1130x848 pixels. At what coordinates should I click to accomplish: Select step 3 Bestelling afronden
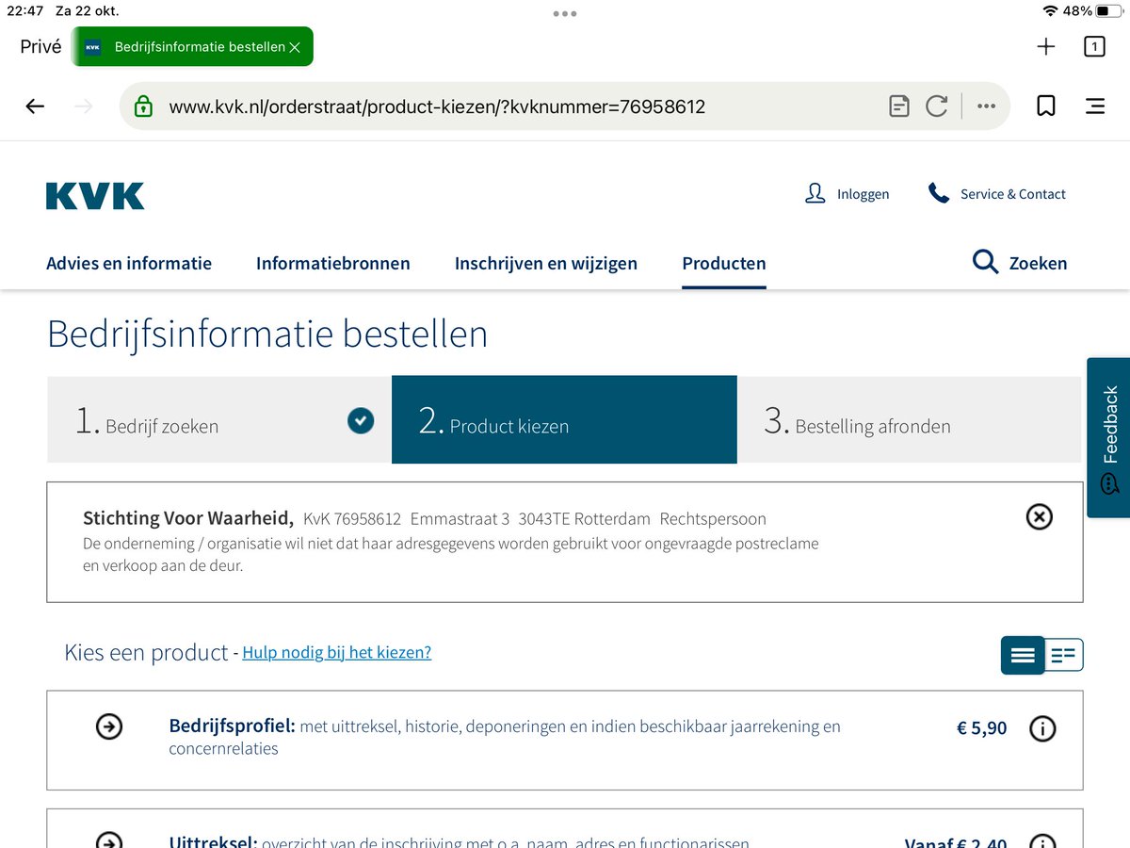[x=910, y=420]
